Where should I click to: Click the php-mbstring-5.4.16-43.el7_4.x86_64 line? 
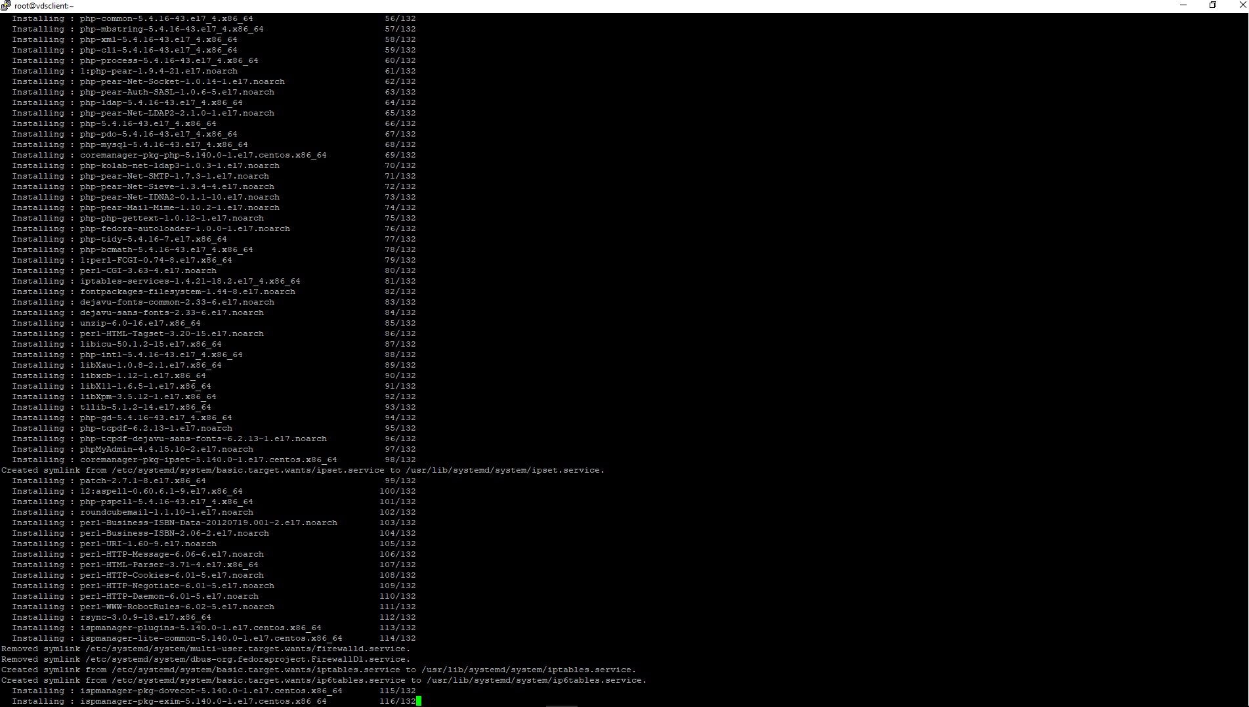pyautogui.click(x=214, y=29)
